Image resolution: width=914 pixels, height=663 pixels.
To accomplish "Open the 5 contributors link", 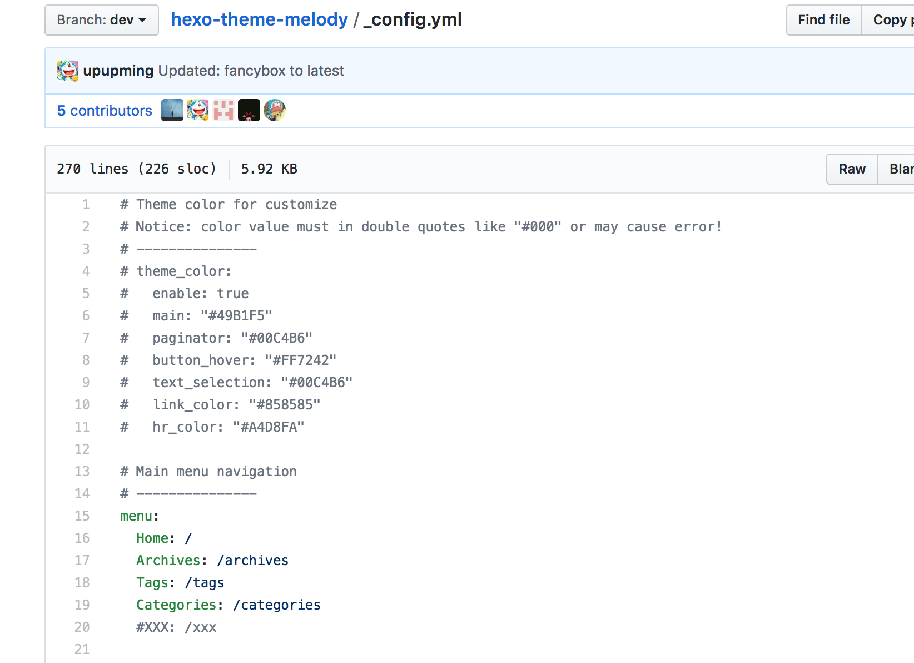I will [x=105, y=111].
